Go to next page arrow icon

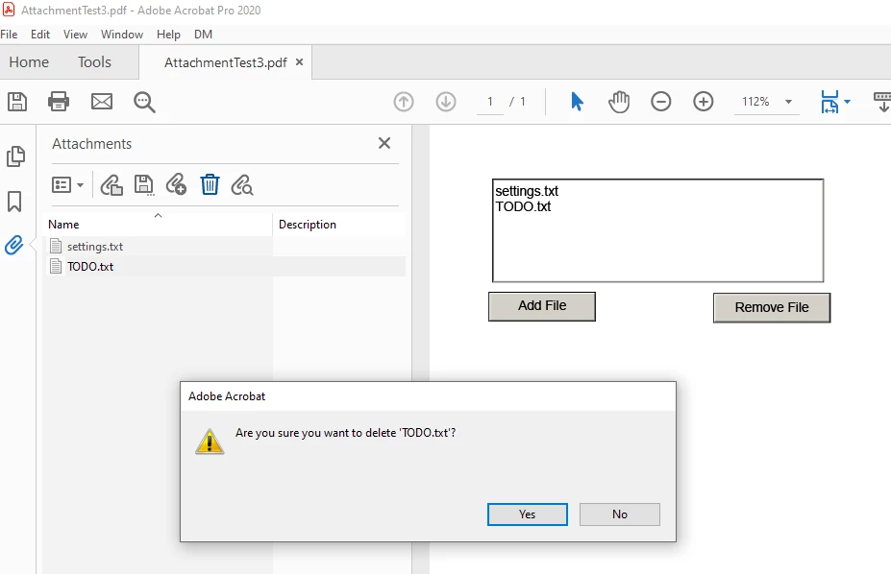[x=446, y=102]
